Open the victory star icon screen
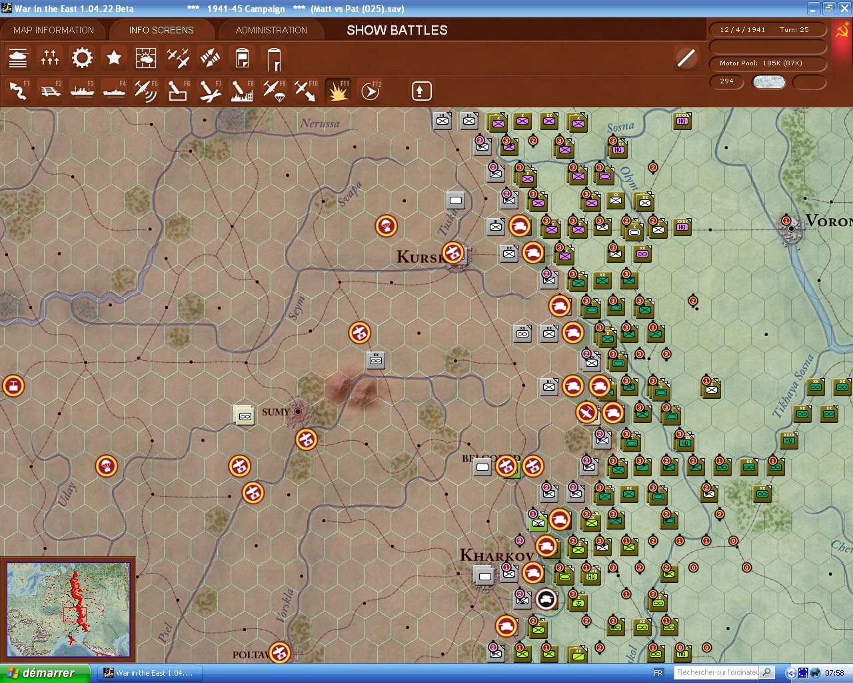 point(114,59)
